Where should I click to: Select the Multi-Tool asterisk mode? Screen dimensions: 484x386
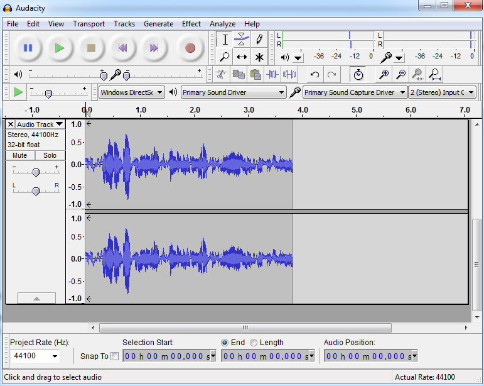coord(259,57)
